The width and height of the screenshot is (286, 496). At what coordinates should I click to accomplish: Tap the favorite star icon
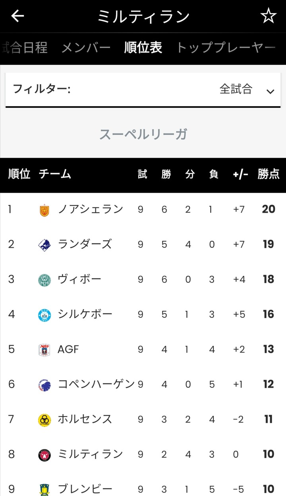pyautogui.click(x=268, y=16)
